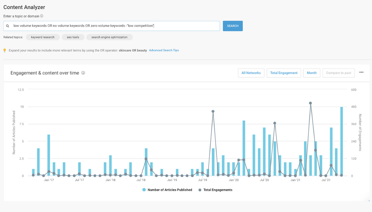Click the tallest engagement point near 500
Viewport: 372px width, 212px height.
click(310, 103)
